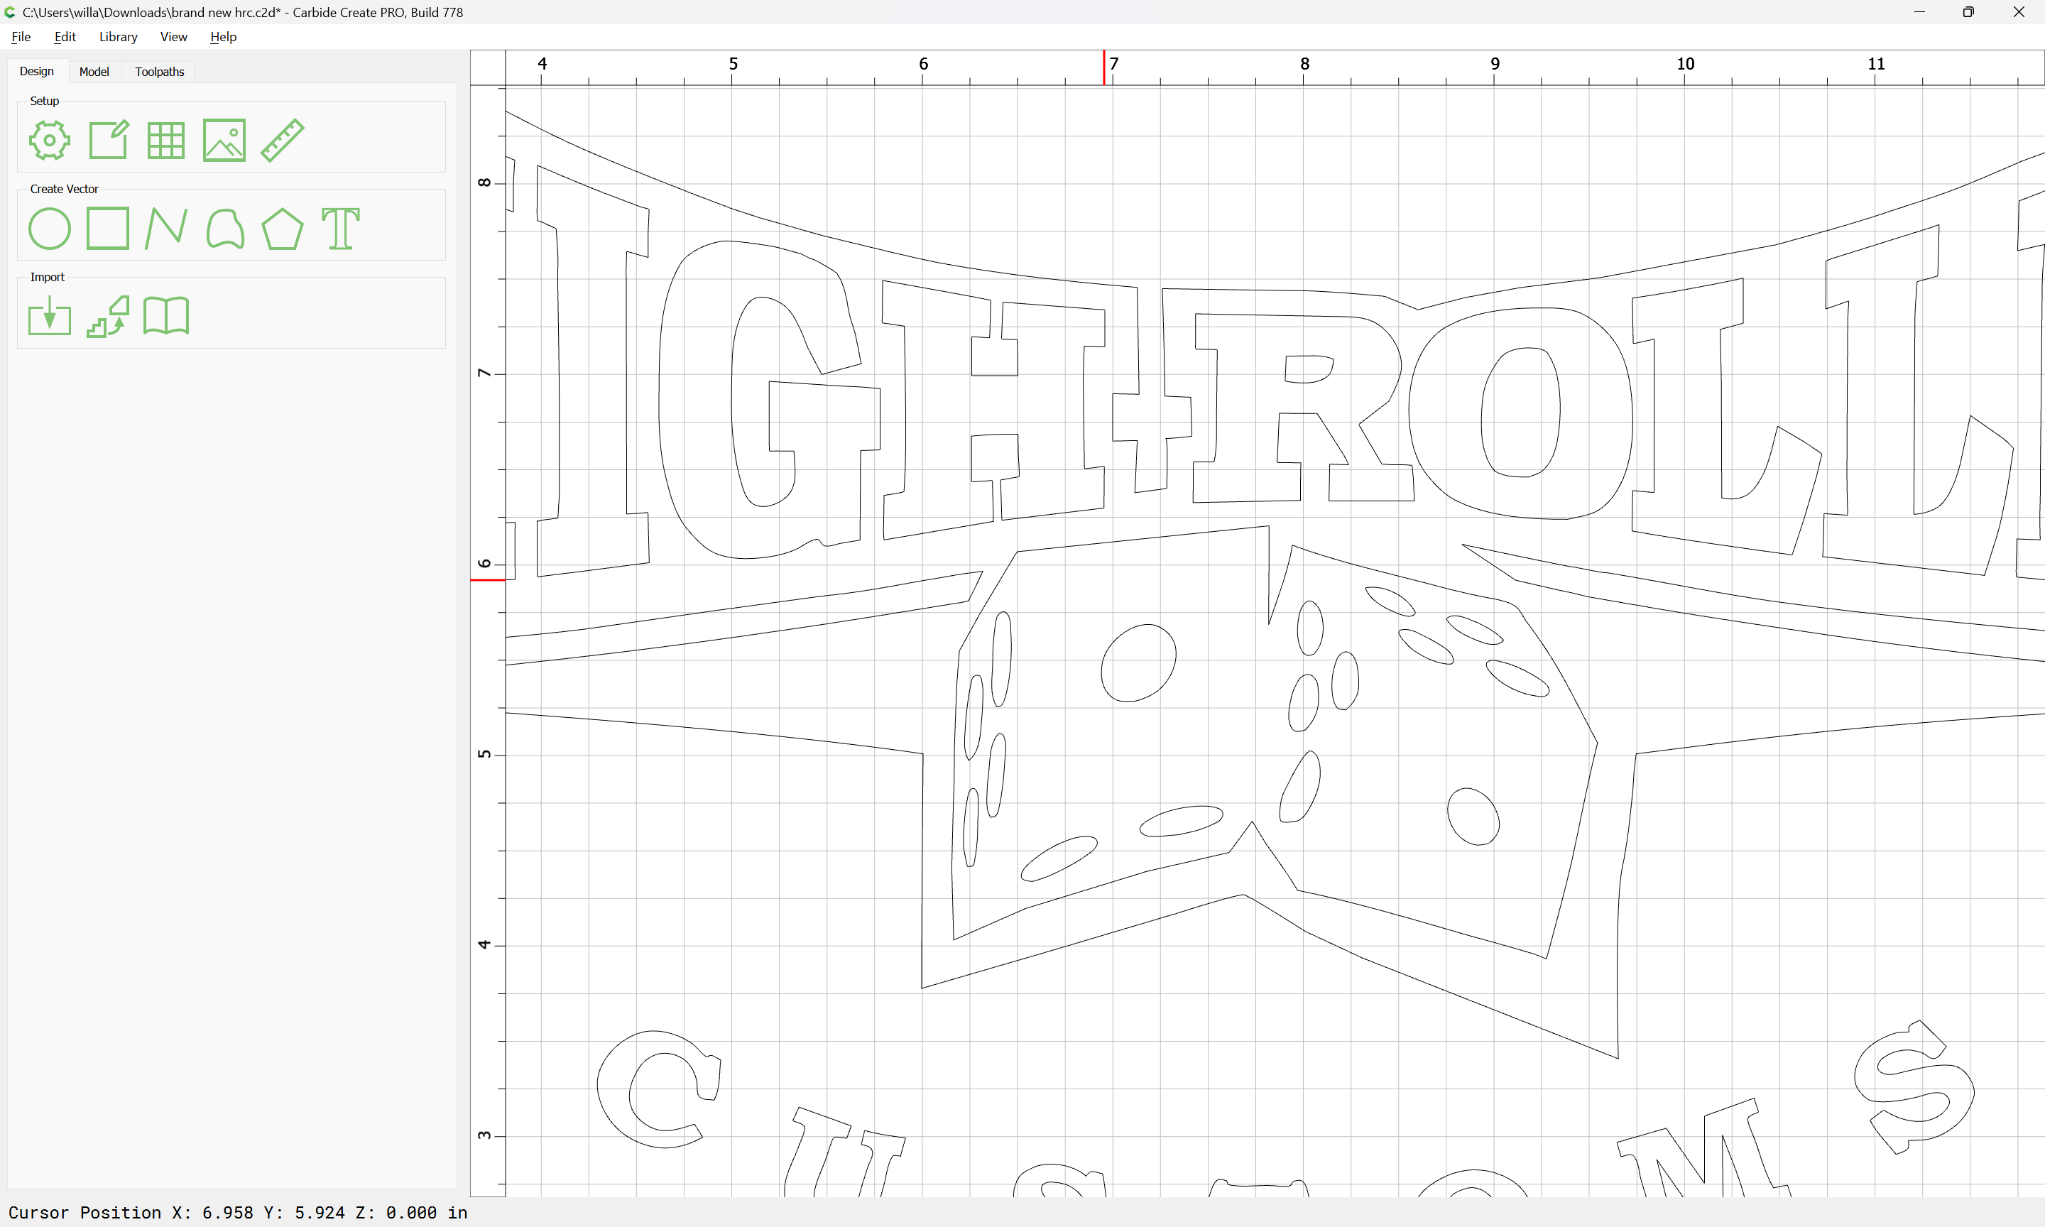Select the ruler measure tool
This screenshot has width=2045, height=1227.
[x=283, y=141]
